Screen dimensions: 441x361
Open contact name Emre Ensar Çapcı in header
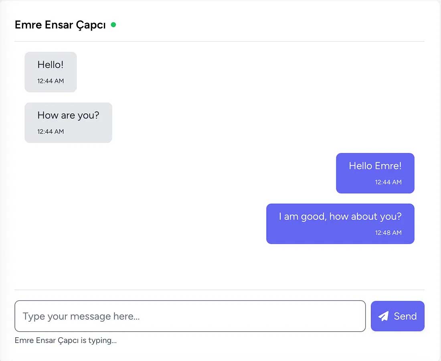[x=60, y=25]
